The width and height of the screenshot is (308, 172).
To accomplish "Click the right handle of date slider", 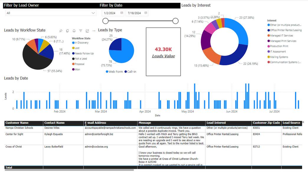I will click(x=176, y=21).
